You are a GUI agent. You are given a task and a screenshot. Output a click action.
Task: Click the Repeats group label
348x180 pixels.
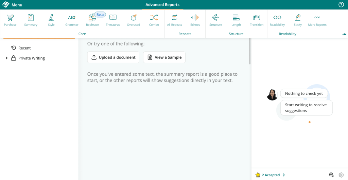pyautogui.click(x=185, y=34)
